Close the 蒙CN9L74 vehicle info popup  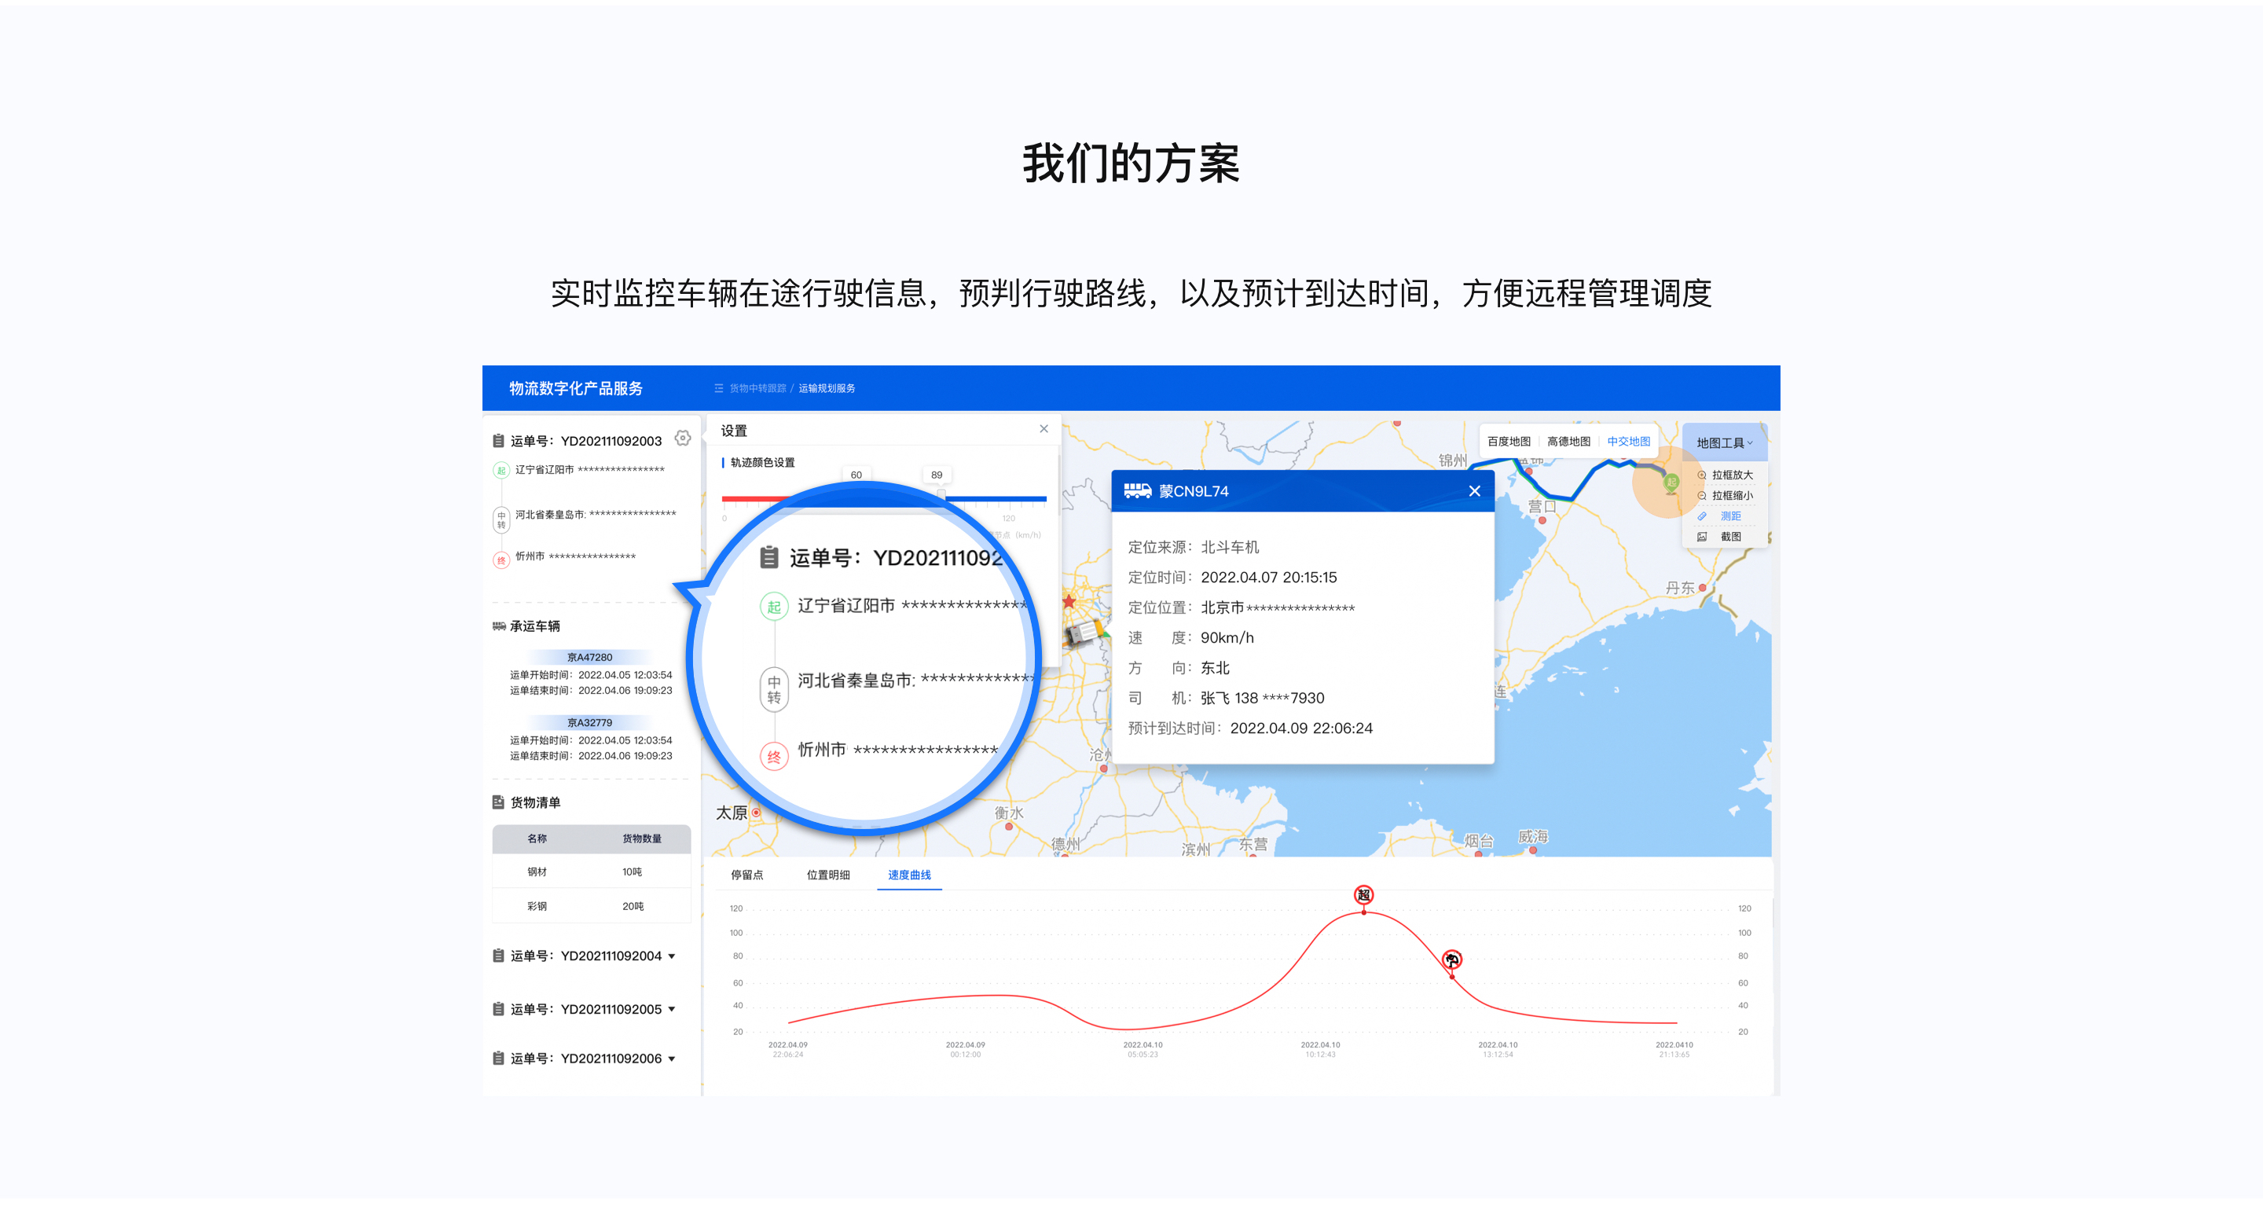click(x=1474, y=491)
